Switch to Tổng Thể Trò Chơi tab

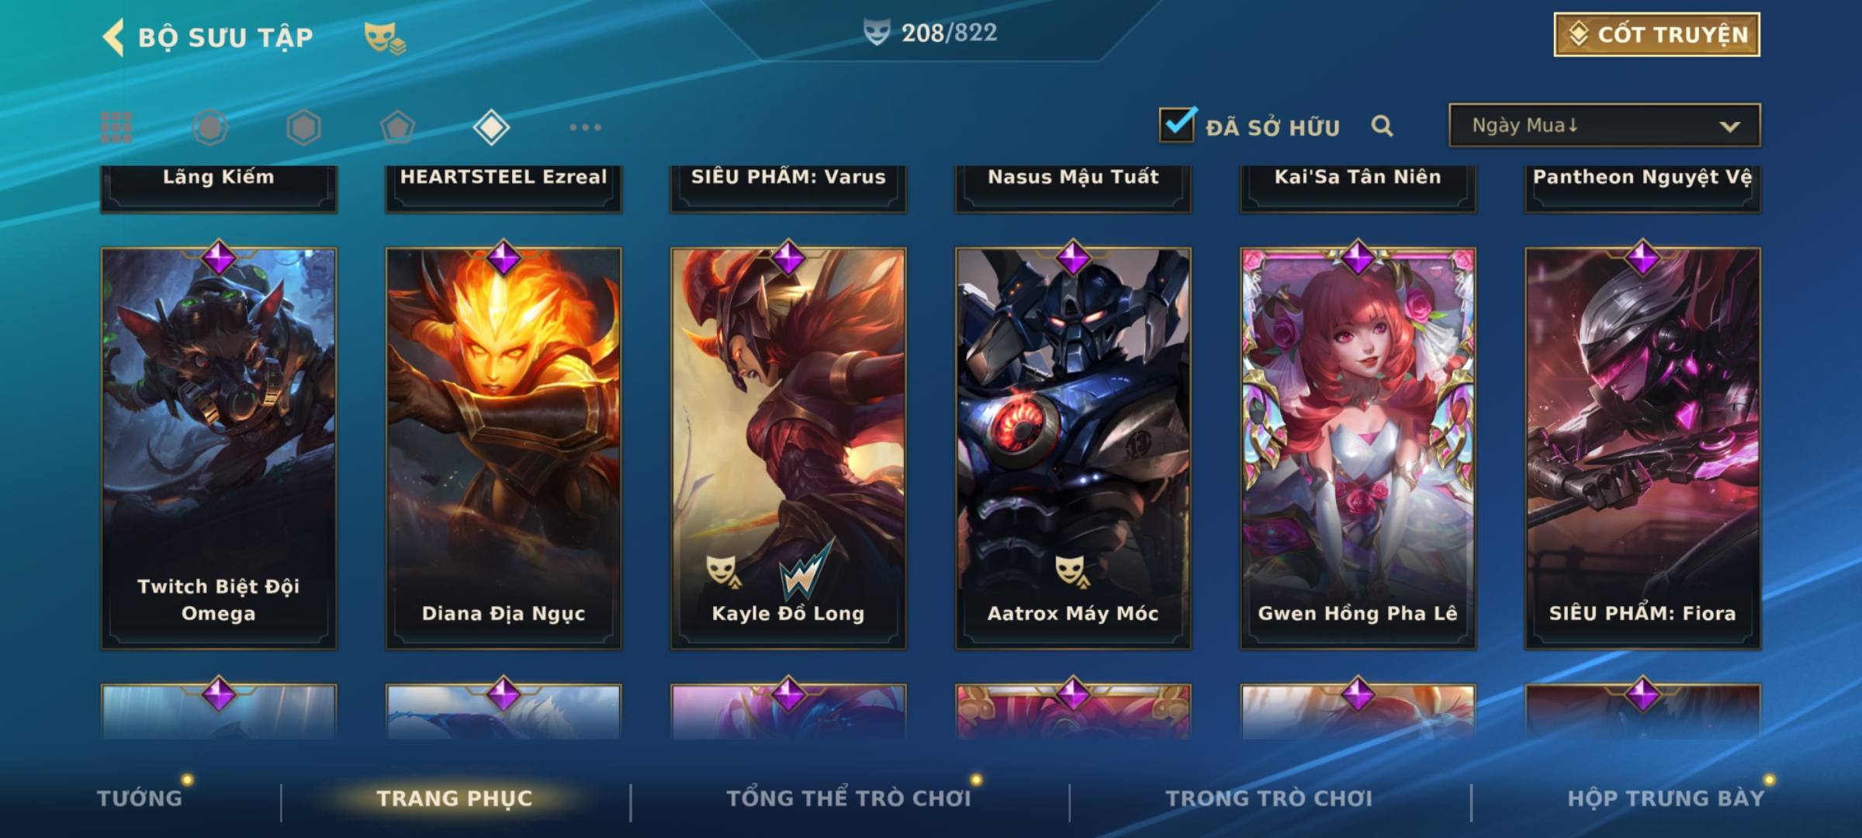click(x=849, y=798)
